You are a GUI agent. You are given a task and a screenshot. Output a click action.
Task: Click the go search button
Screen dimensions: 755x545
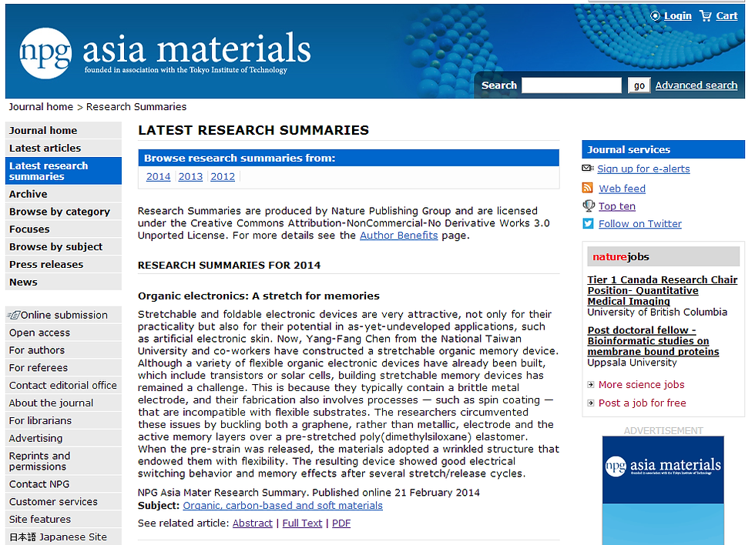[x=639, y=85]
